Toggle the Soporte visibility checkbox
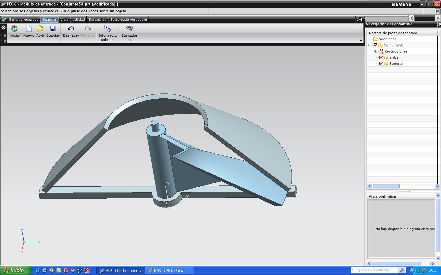This screenshot has width=441, height=275. point(381,64)
